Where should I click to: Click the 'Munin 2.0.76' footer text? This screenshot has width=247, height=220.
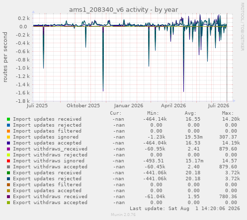click(x=123, y=215)
